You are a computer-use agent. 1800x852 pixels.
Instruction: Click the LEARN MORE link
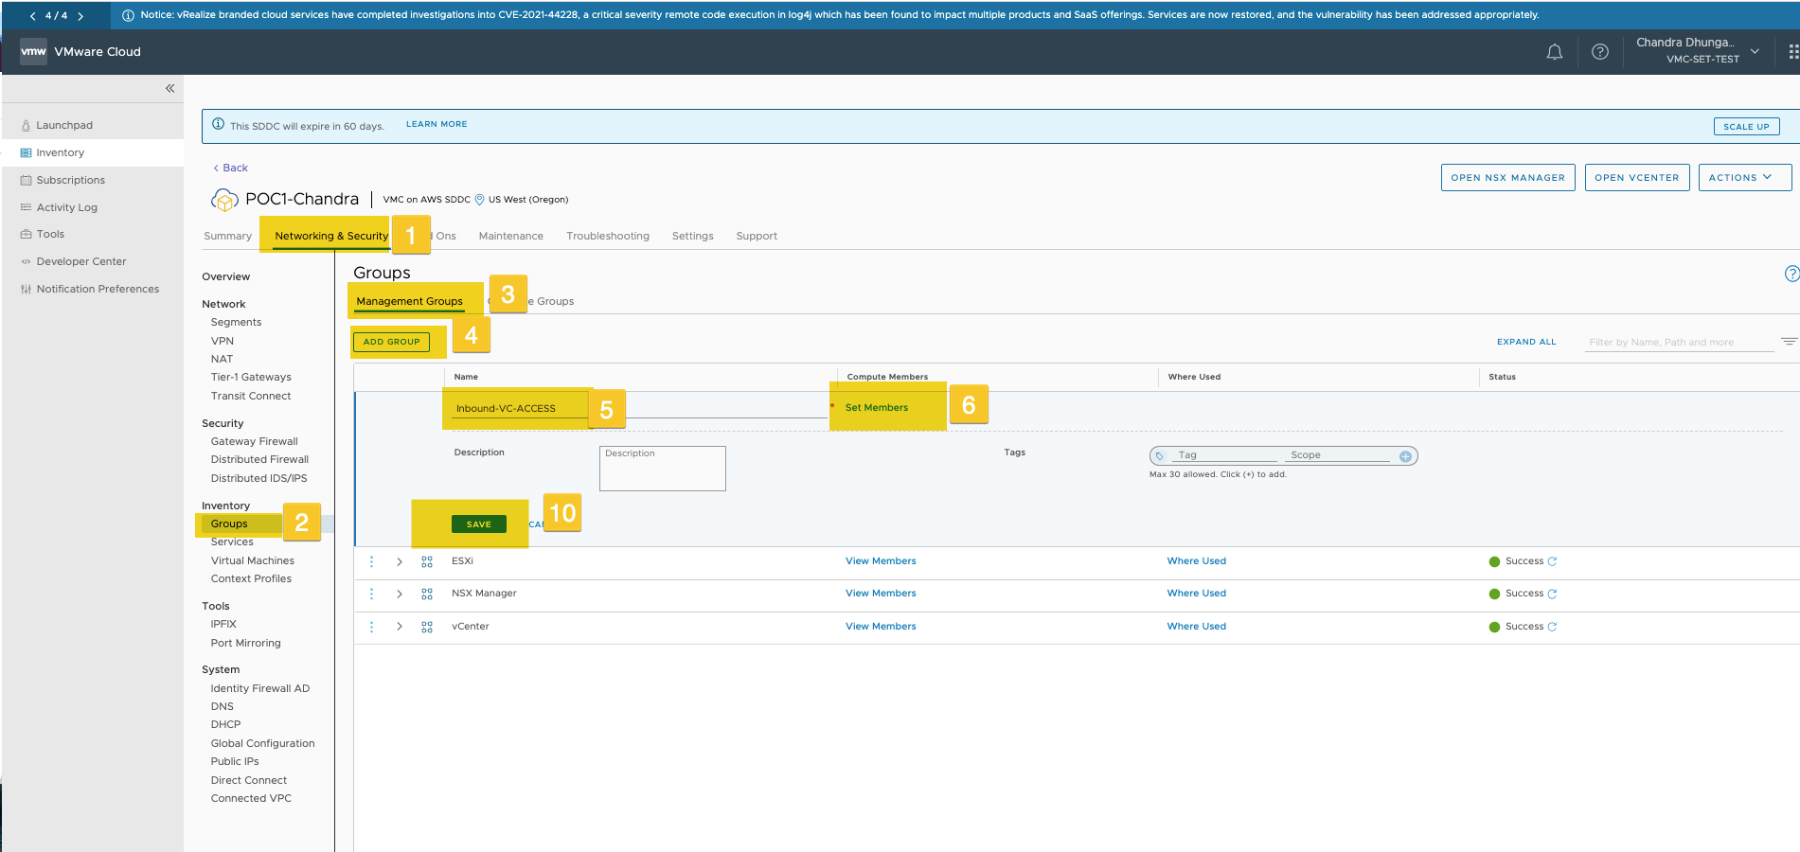(x=437, y=124)
